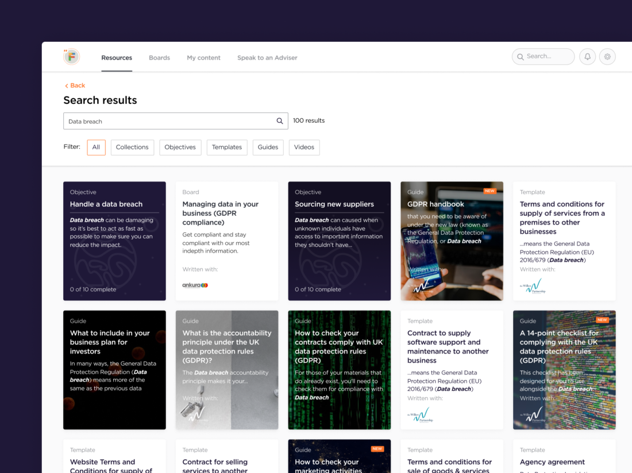Click 'Written with:' on Managing data card
Viewport: 632px width, 473px height.
(201, 269)
